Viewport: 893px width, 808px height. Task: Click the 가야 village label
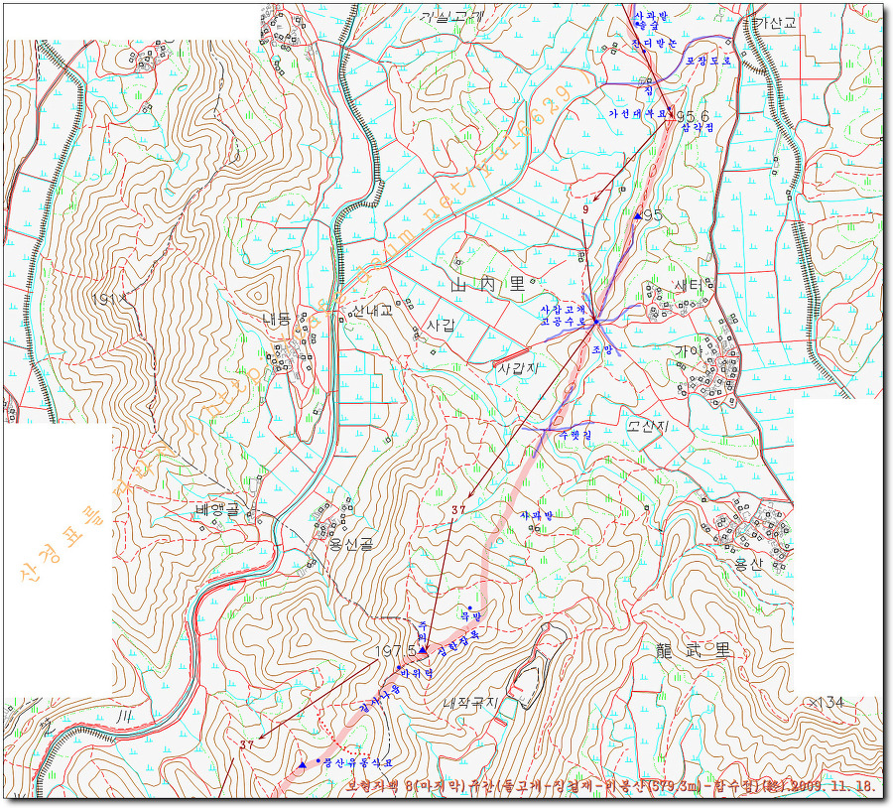(x=689, y=350)
